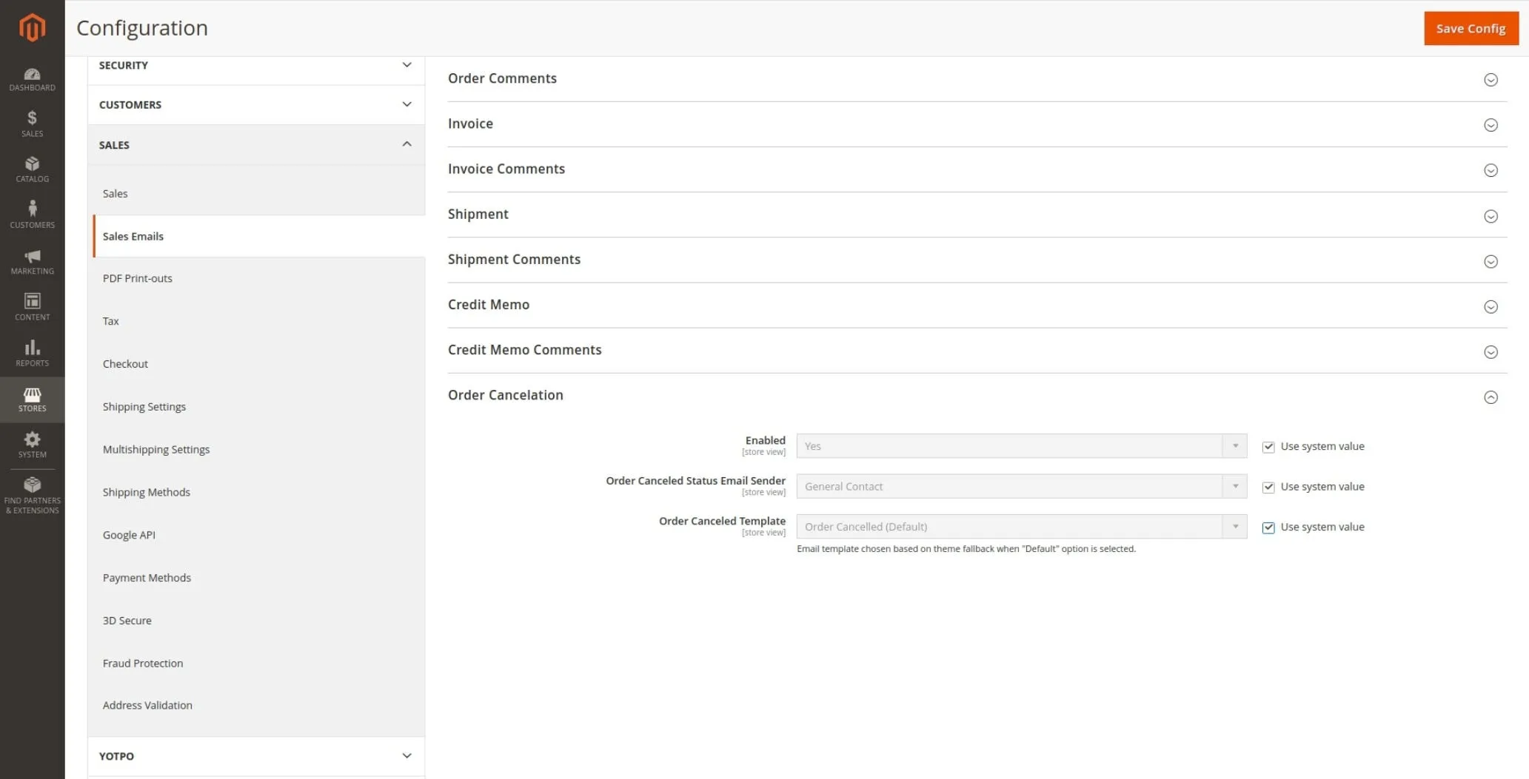
Task: Expand the Security configuration group
Action: pos(255,65)
